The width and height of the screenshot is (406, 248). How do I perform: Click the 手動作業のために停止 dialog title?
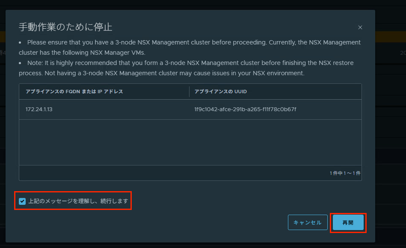tap(65, 27)
